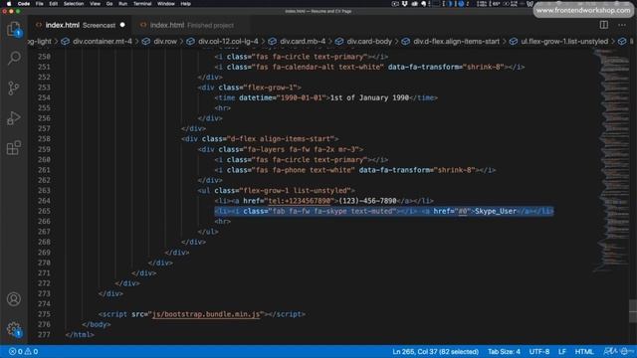
Task: Open the Help menu
Action: pos(186,4)
